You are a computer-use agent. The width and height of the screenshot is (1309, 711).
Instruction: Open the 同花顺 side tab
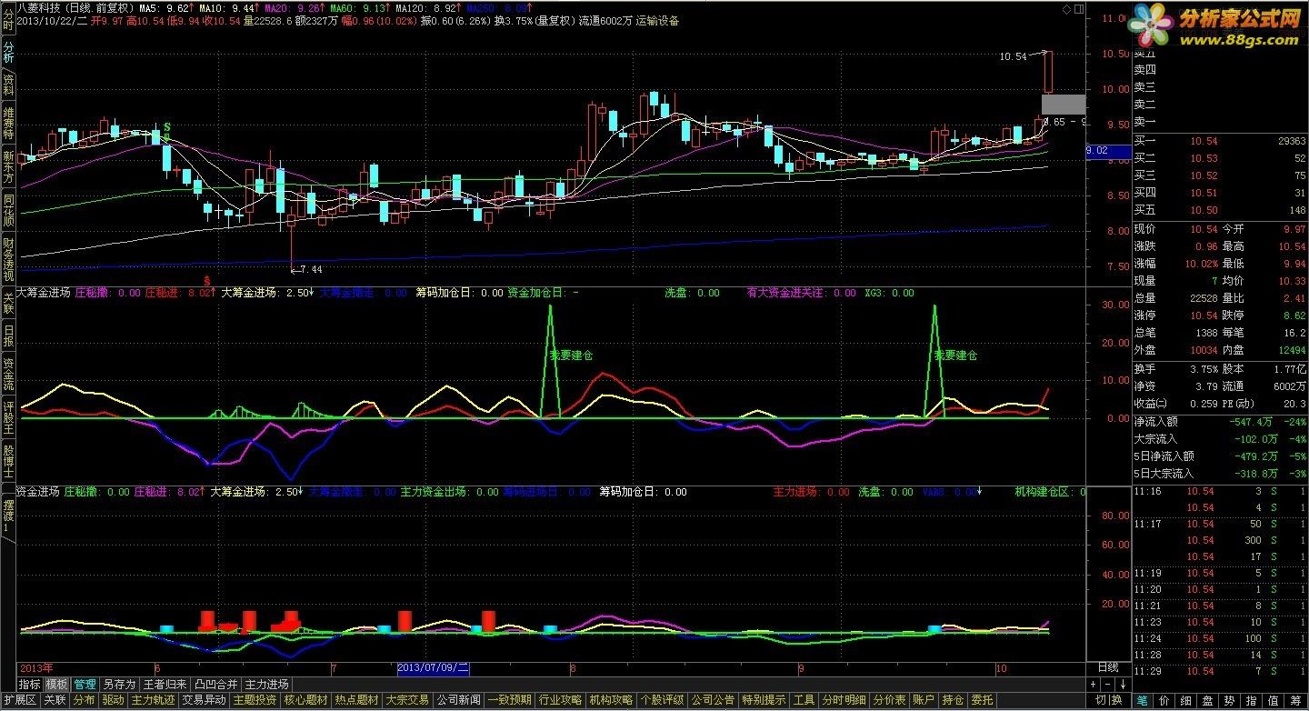pos(8,210)
